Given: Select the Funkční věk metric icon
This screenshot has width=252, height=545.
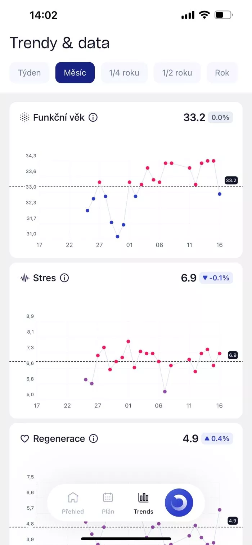Looking at the screenshot, I should pyautogui.click(x=24, y=117).
